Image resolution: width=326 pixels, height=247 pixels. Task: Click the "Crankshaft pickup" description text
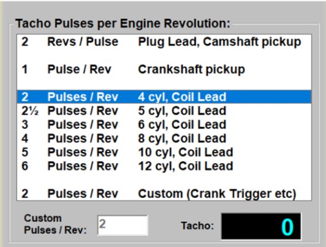coord(191,69)
